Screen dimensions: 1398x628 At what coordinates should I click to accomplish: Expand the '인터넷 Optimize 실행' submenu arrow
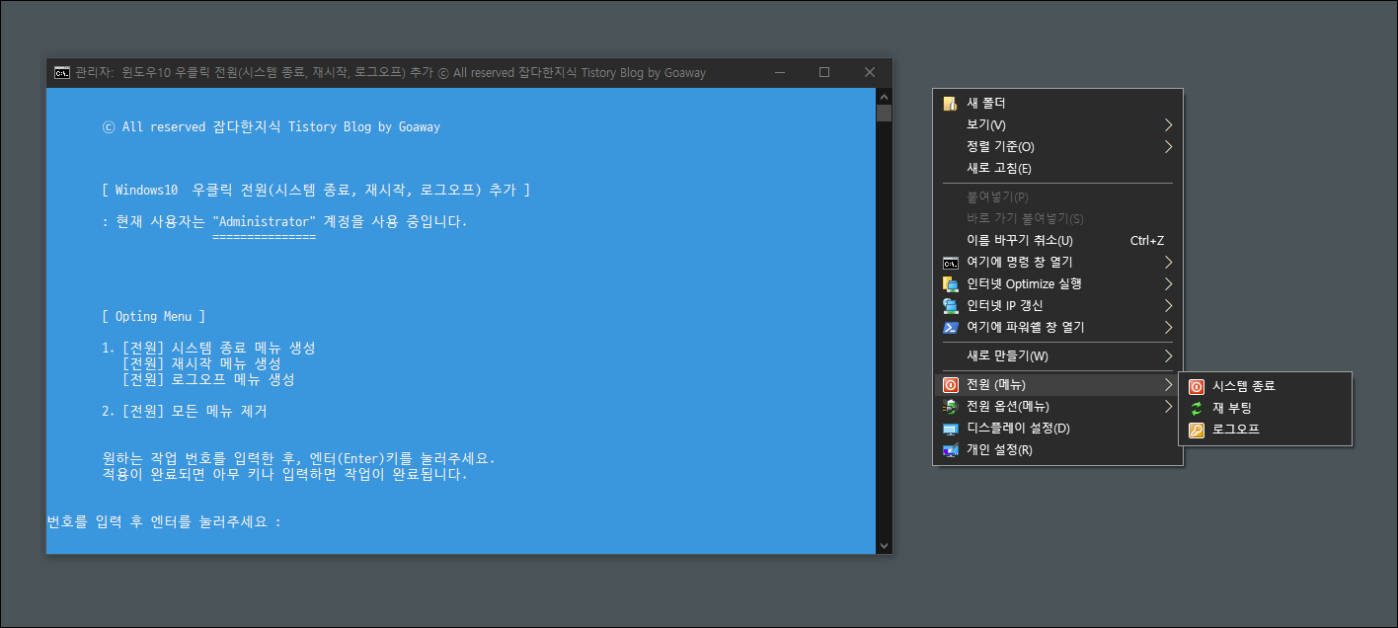(1168, 284)
